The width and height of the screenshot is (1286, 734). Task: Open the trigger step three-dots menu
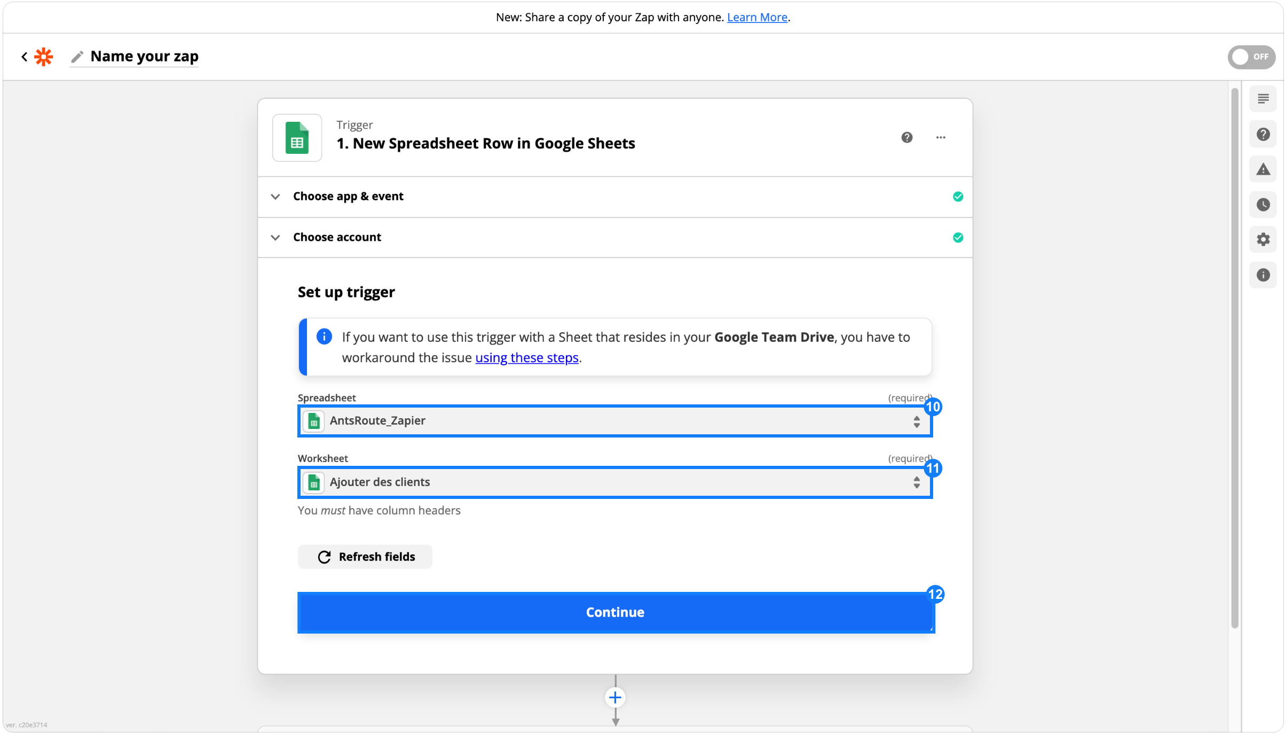(x=941, y=138)
